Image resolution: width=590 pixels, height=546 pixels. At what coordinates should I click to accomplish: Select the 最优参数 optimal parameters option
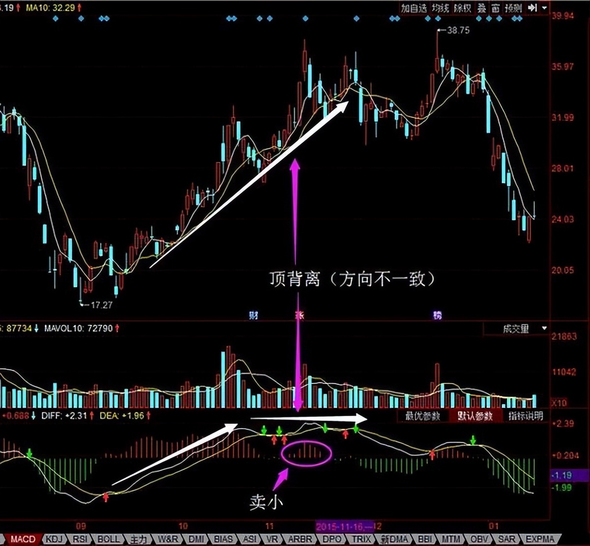[424, 416]
